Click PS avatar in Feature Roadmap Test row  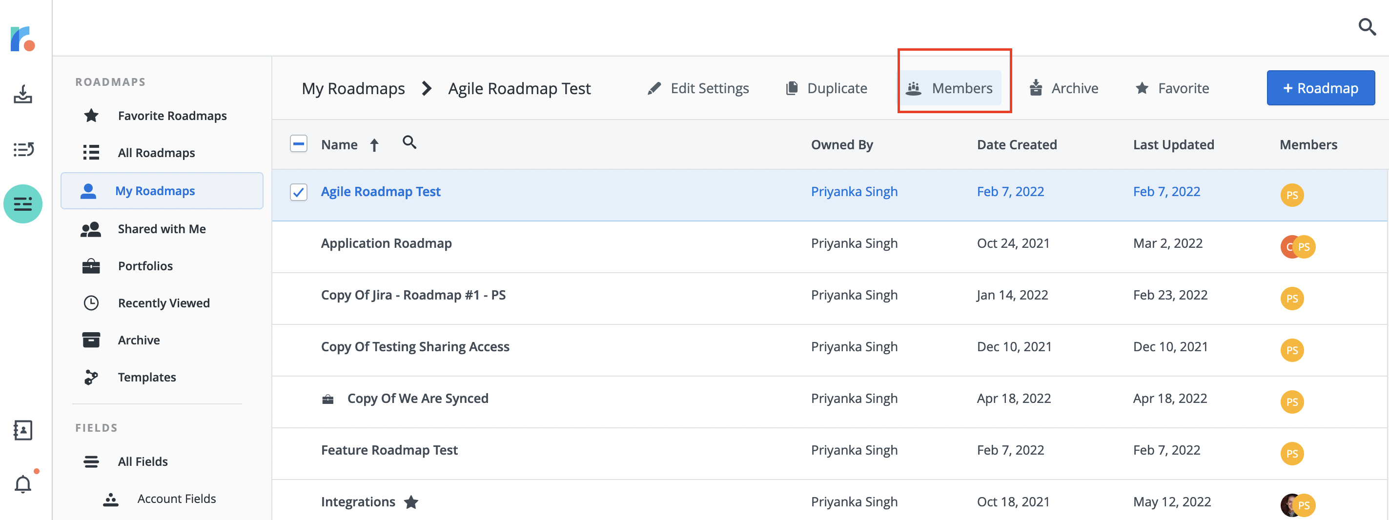coord(1292,453)
